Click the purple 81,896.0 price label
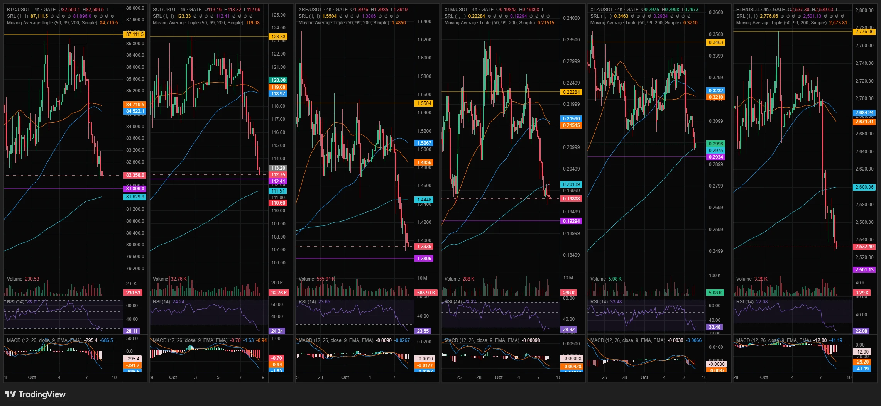Image resolution: width=881 pixels, height=406 pixels. pos(135,189)
